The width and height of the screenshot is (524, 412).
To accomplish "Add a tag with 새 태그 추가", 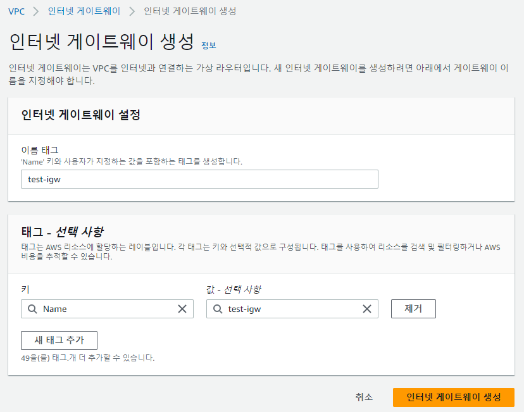I will click(x=59, y=340).
